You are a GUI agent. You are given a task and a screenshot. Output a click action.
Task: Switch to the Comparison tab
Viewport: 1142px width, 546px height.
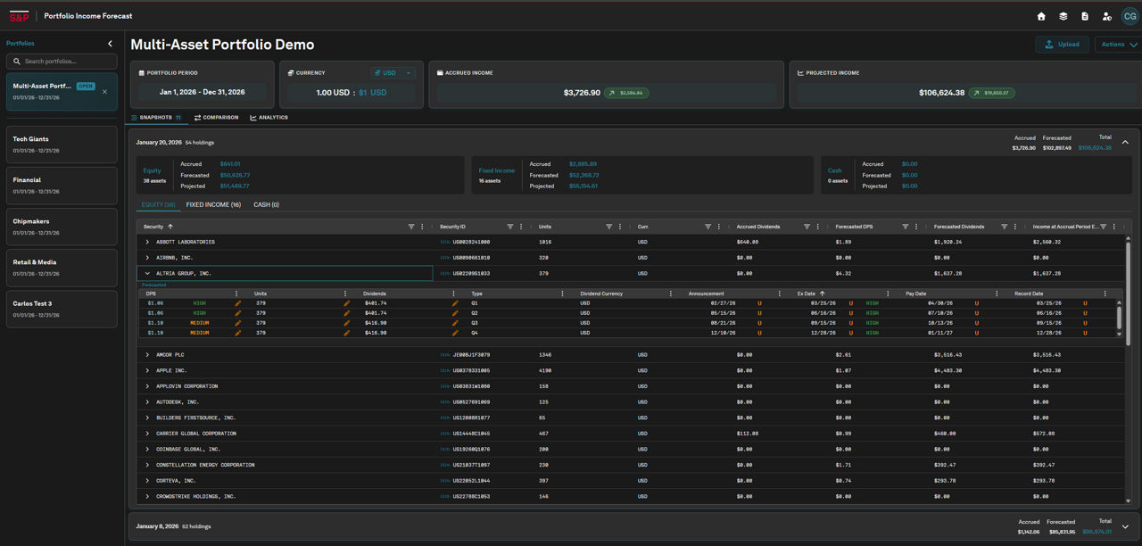click(216, 118)
